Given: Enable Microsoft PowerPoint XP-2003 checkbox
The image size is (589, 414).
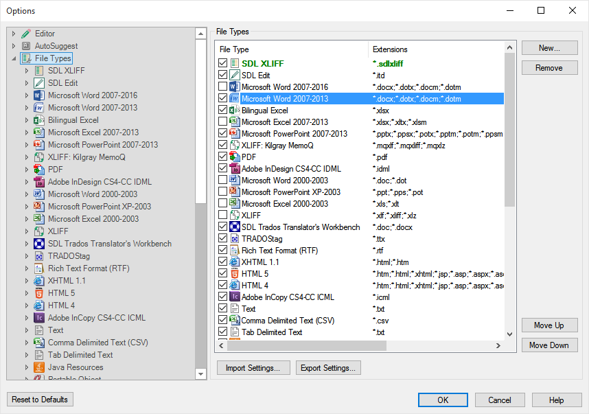Looking at the screenshot, I should [222, 192].
